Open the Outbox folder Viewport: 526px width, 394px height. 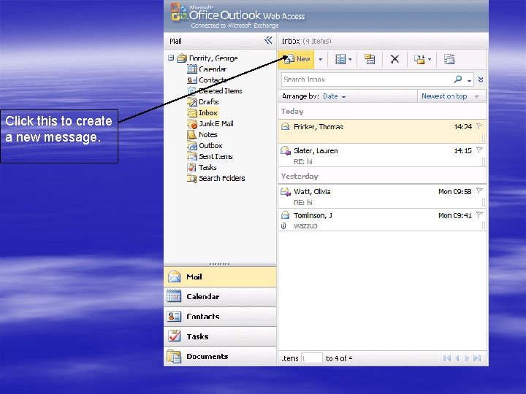210,146
